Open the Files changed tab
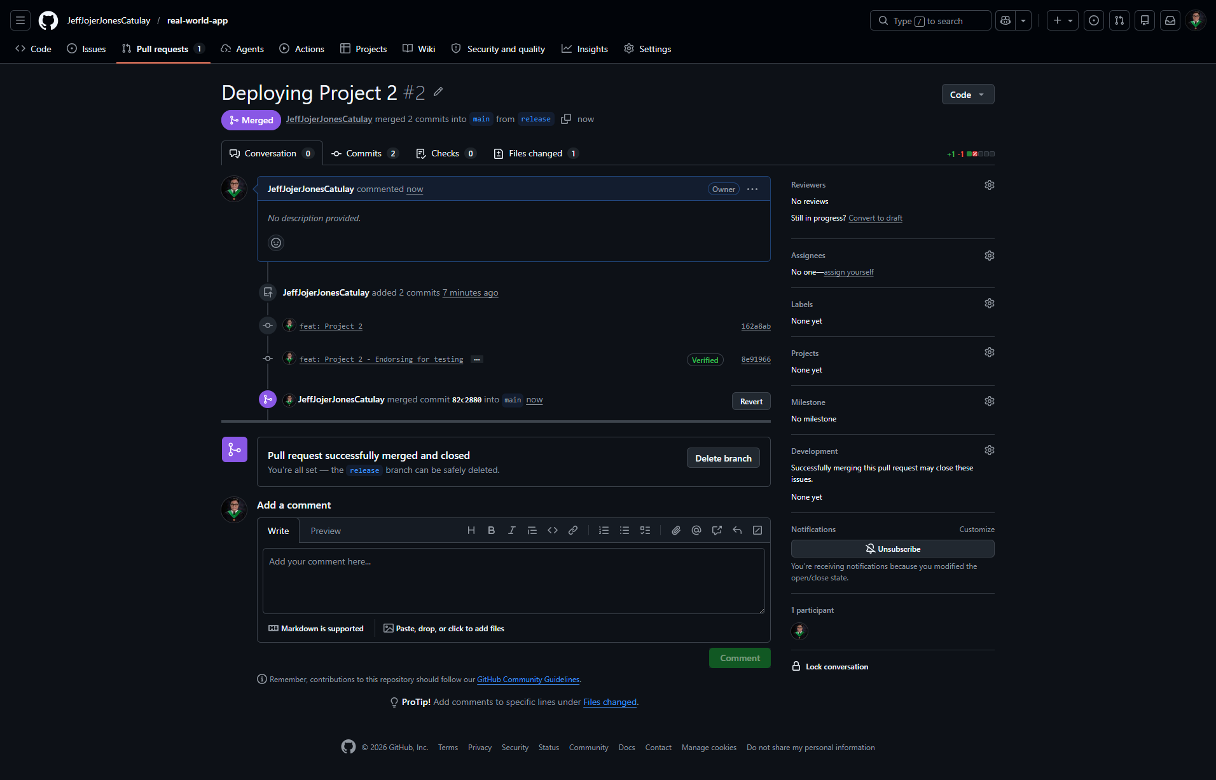Viewport: 1216px width, 780px height. 535,153
